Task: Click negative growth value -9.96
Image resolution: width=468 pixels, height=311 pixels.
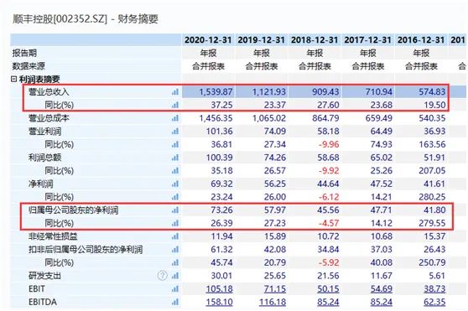Action: (329, 144)
